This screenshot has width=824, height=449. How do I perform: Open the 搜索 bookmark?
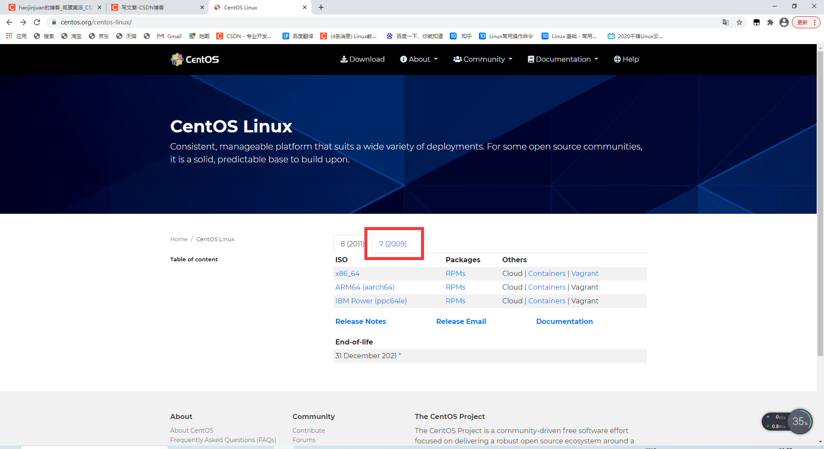tap(44, 36)
